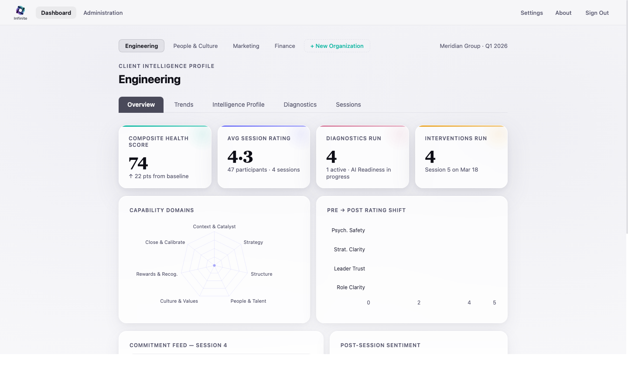This screenshot has height=392, width=628.
Task: Switch to the Trends tab
Action: (184, 105)
